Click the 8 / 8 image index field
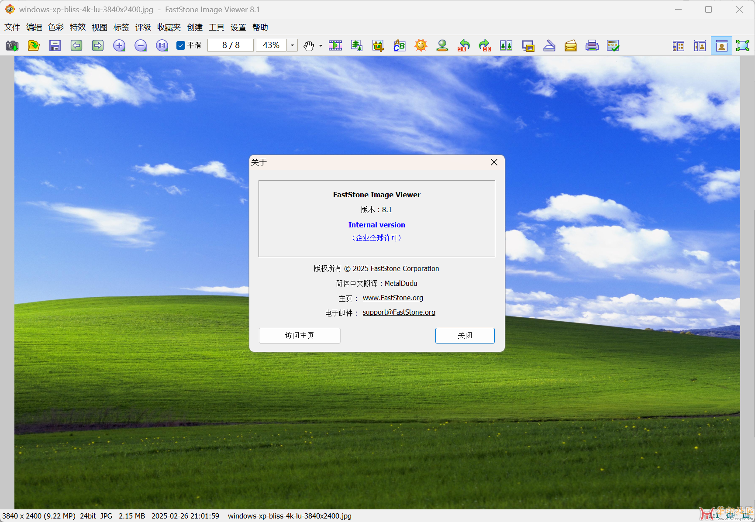Image resolution: width=755 pixels, height=522 pixels. (x=231, y=45)
